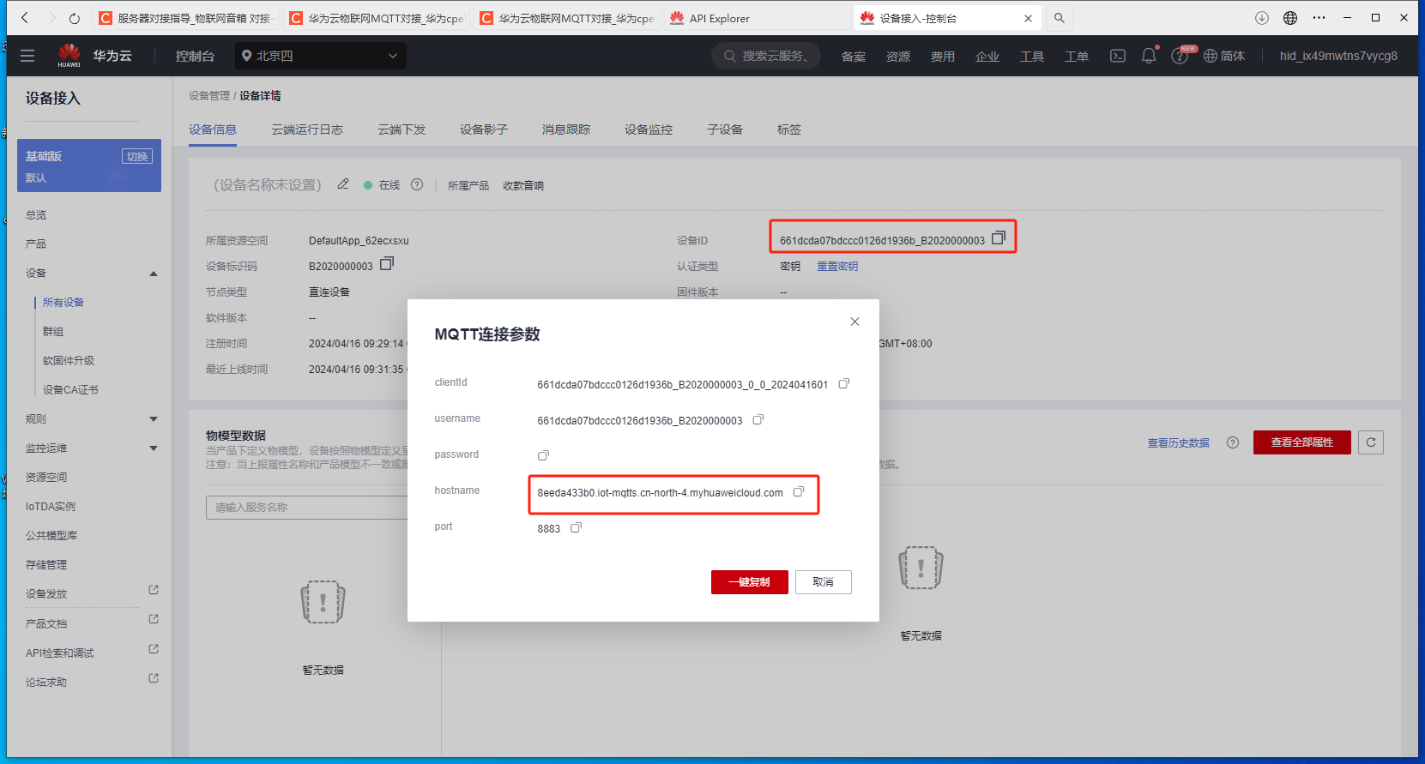The height and width of the screenshot is (764, 1425).
Task: Open browser globe icon
Action: pyautogui.click(x=1290, y=18)
